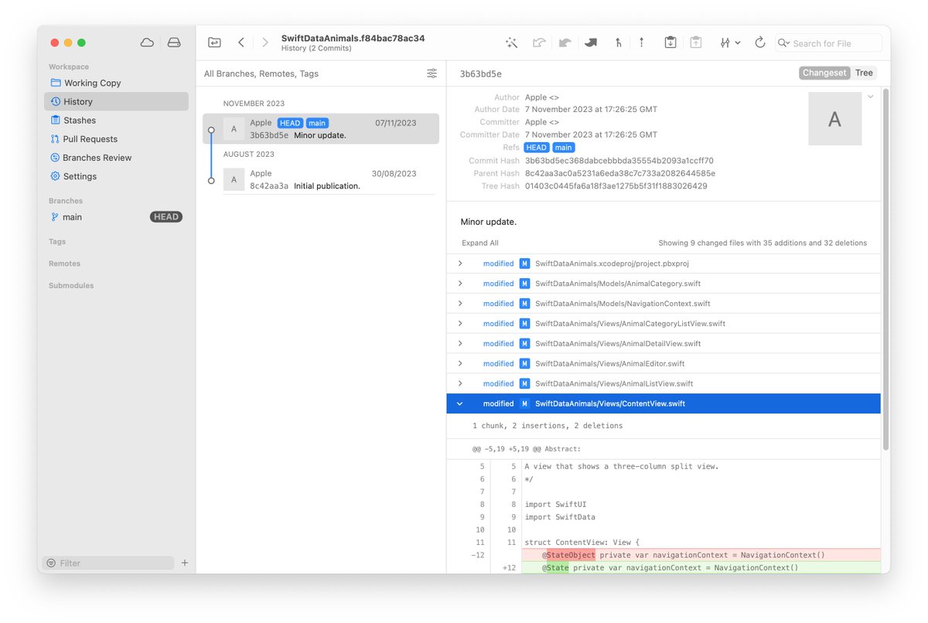Expand NavigationContext.swift diff

[460, 304]
